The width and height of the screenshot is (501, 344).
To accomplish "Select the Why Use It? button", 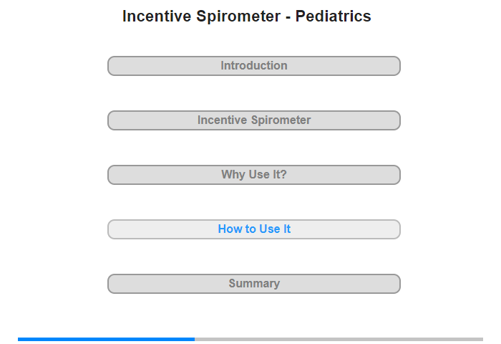I will point(253,175).
